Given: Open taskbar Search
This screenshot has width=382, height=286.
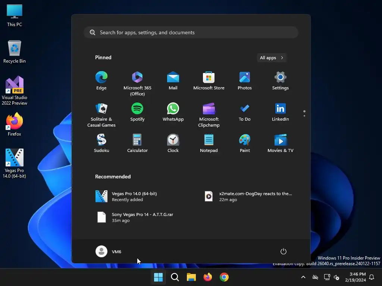Looking at the screenshot, I should tap(175, 277).
